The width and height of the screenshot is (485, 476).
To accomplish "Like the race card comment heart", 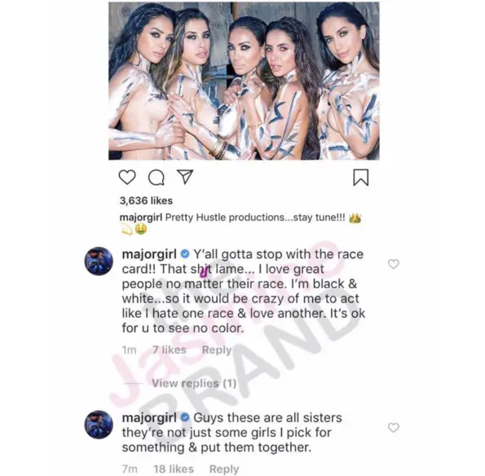I will [394, 264].
